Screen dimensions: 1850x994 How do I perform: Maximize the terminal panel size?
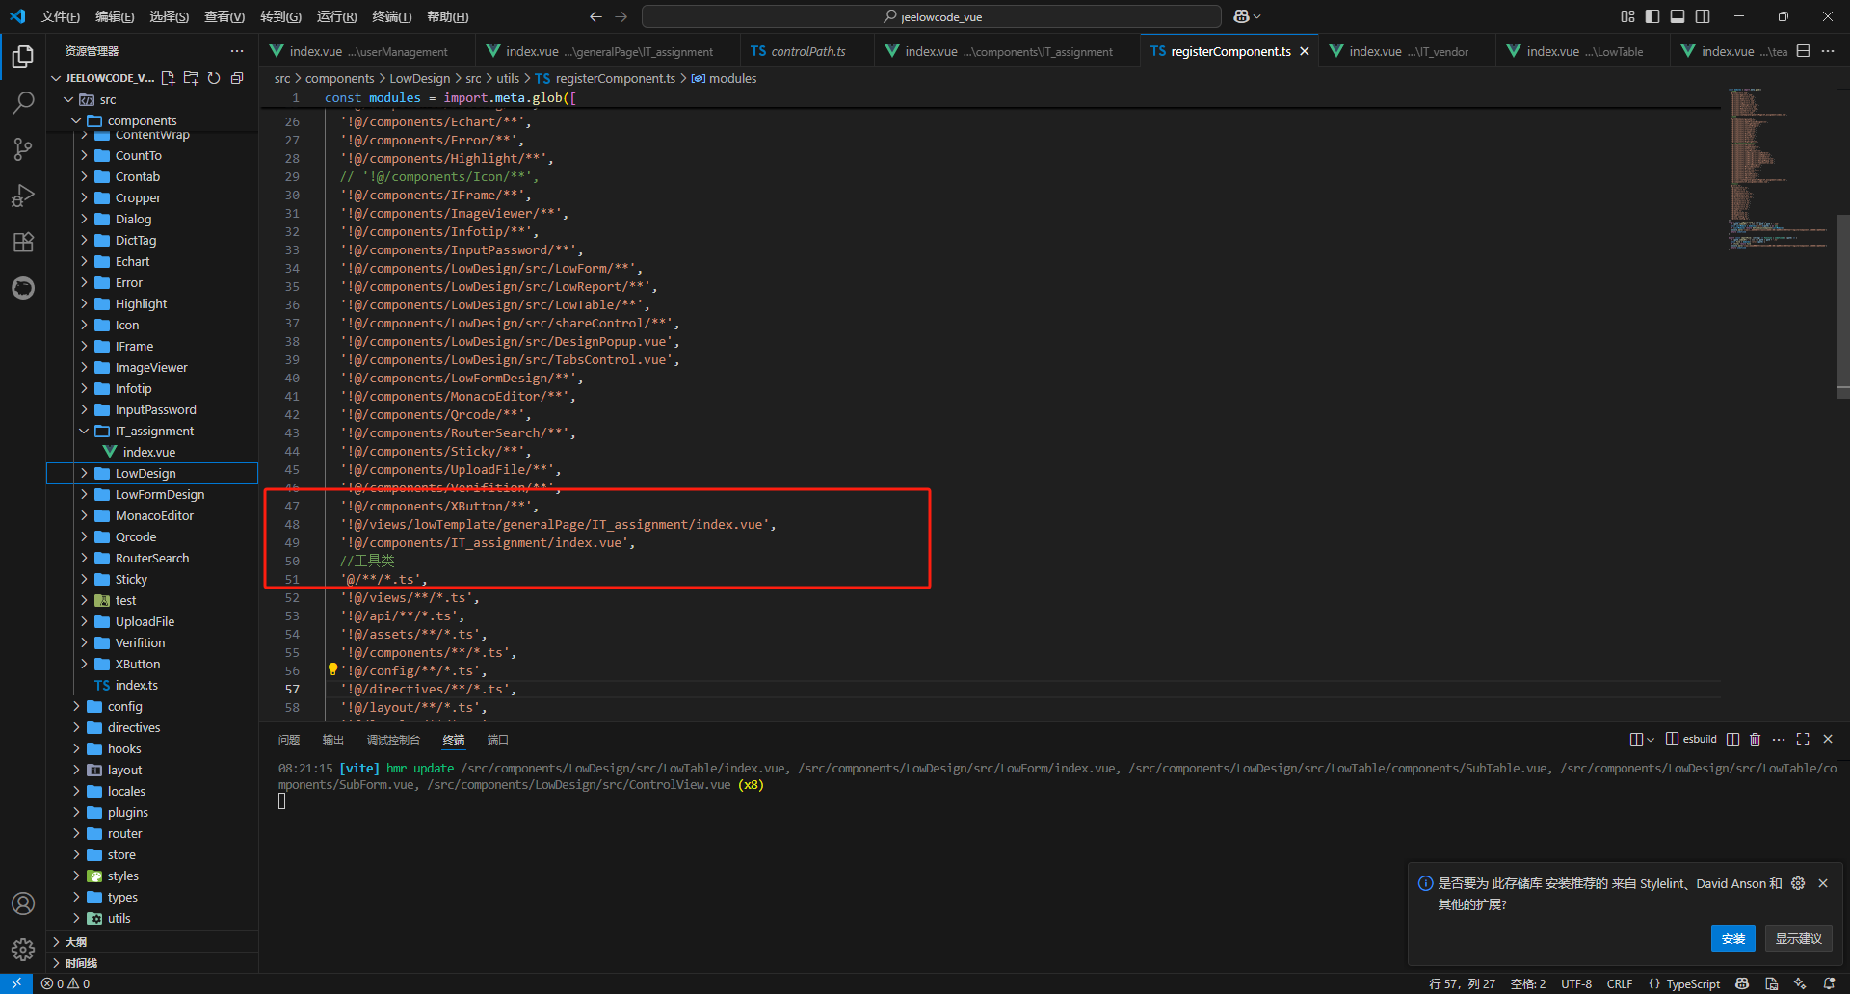coord(1803,739)
